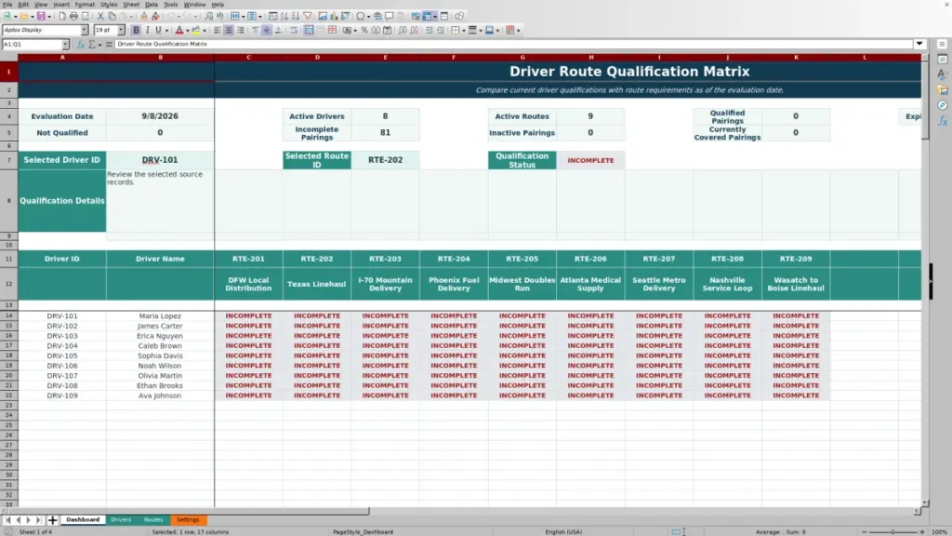Click the Add new sheet plus icon
This screenshot has height=536, width=952.
[x=53, y=520]
